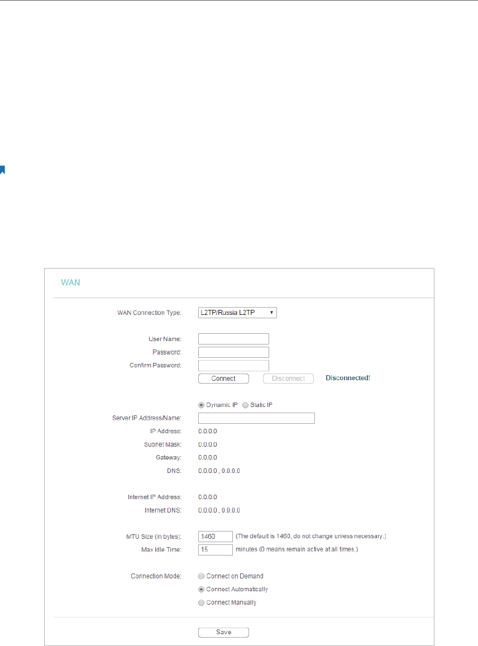Open the WAN Connection Type dropdown
Screen dimensions: 478x646
tap(237, 313)
